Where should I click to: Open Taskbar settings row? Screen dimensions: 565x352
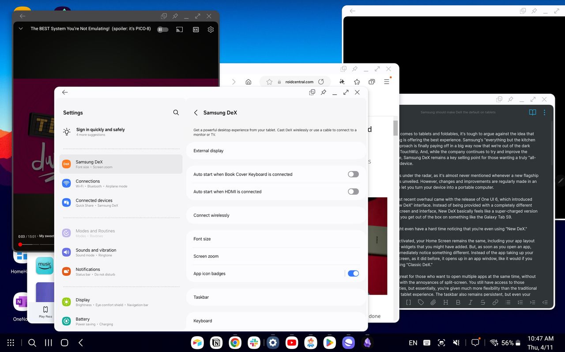[276, 297]
